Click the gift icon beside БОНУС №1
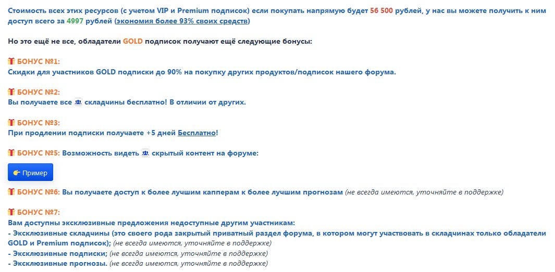 pos(11,61)
